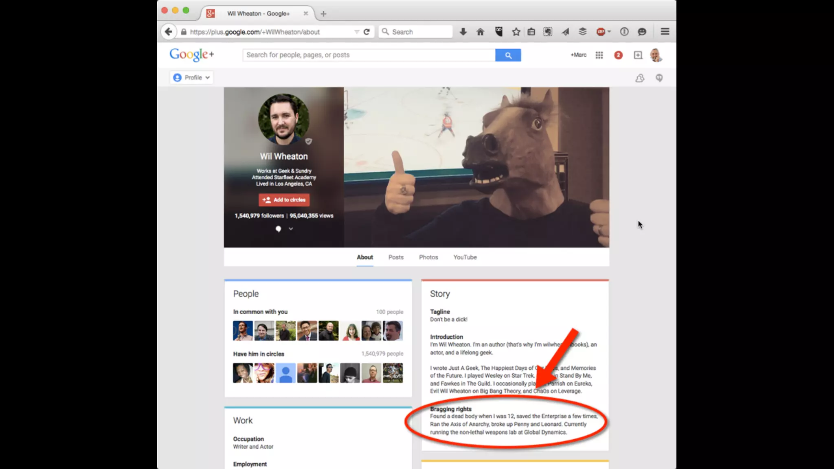Click the blue default avatar in Have him in circles
The height and width of the screenshot is (469, 834).
click(x=285, y=373)
